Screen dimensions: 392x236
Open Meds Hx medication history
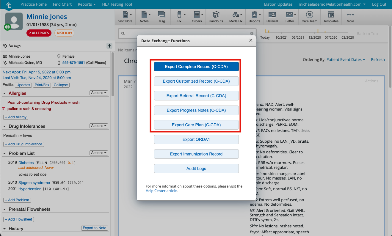(x=236, y=16)
